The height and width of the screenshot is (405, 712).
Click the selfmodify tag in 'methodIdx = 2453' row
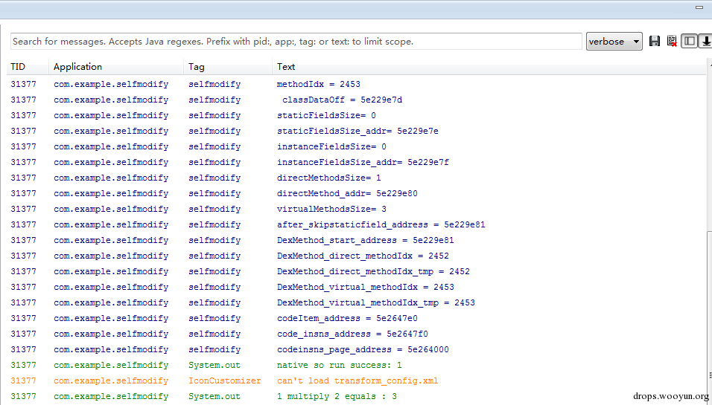(x=214, y=84)
